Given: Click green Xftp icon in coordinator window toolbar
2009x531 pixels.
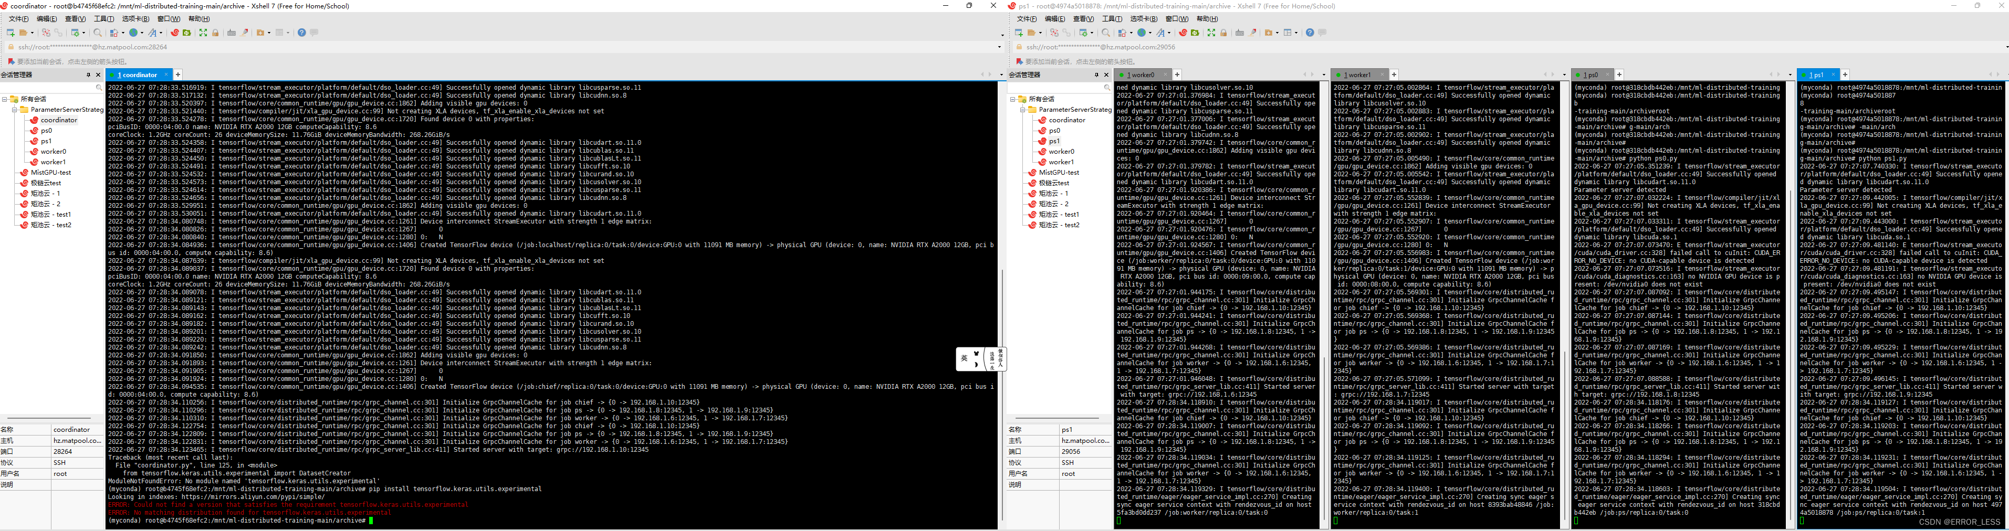Looking at the screenshot, I should [187, 33].
